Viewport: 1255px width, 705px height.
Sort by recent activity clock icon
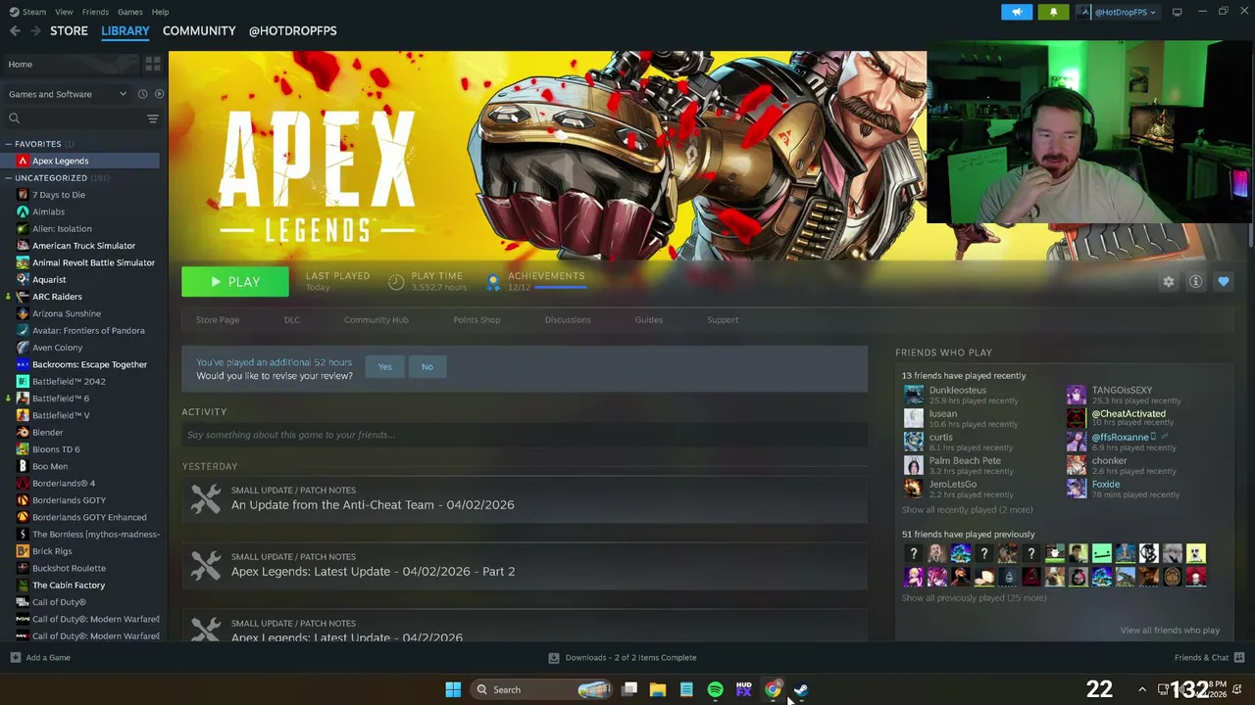pyautogui.click(x=142, y=94)
